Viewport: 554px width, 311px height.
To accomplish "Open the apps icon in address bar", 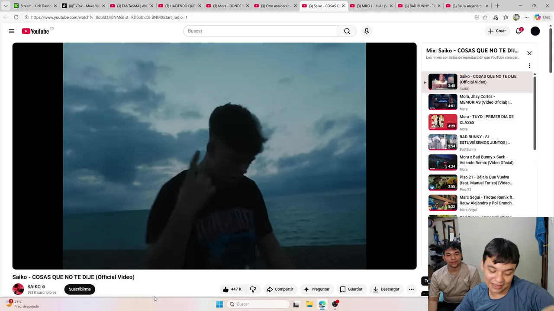I will click(477, 17).
